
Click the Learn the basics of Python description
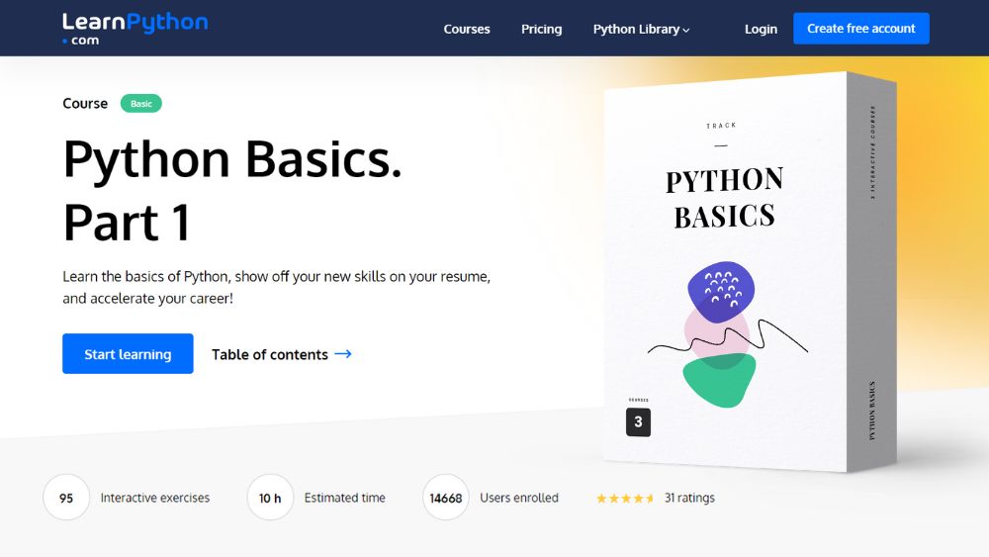point(276,287)
